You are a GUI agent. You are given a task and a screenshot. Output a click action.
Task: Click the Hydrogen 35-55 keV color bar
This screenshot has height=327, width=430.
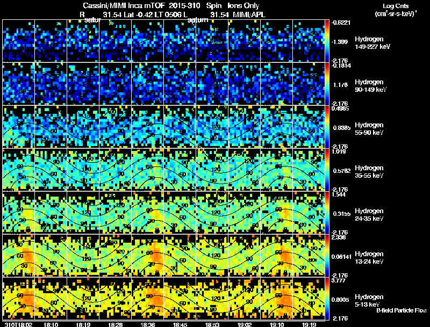pos(327,170)
